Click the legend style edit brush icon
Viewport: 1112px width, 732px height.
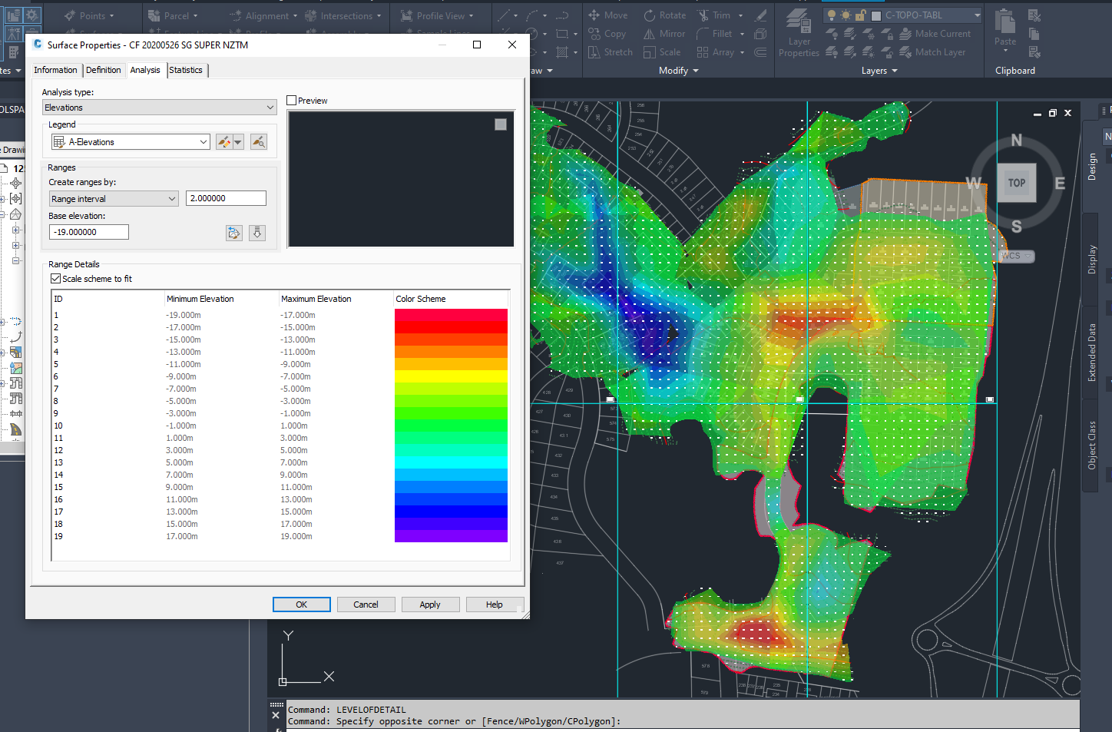(223, 141)
